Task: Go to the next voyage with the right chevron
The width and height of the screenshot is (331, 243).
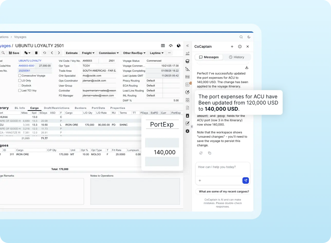Action: click(x=59, y=53)
